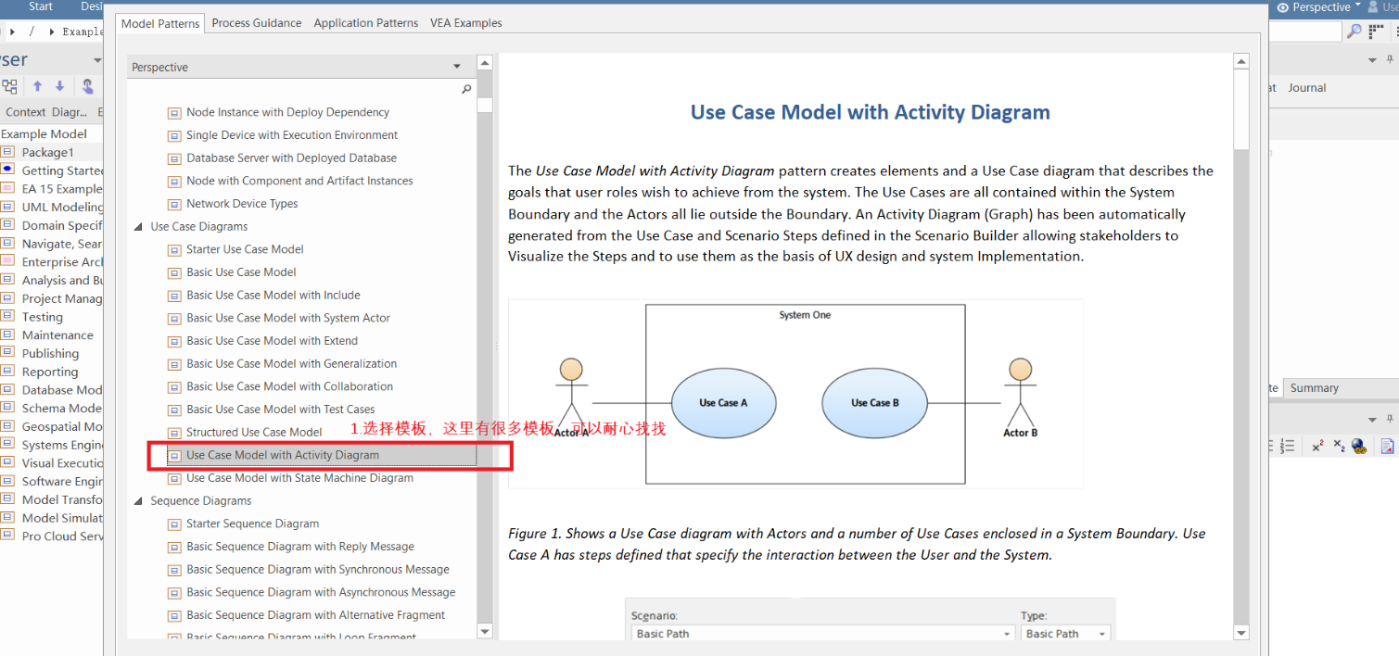
Task: Open the notes panel menu arrow
Action: 1373,420
